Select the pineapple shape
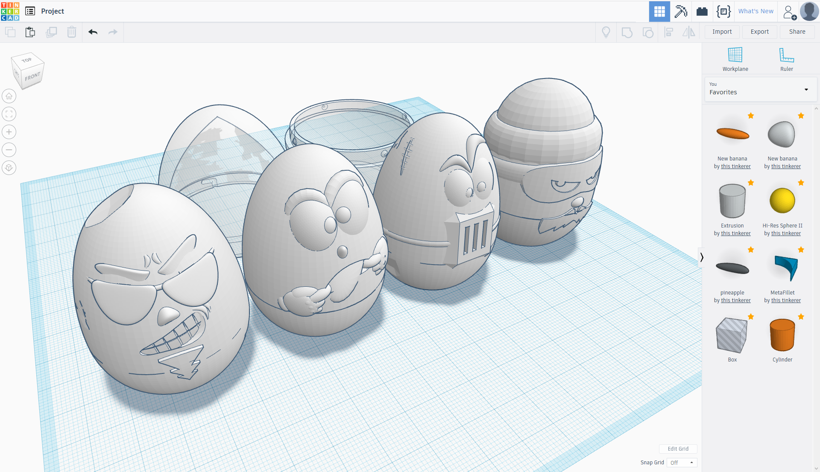 [732, 268]
